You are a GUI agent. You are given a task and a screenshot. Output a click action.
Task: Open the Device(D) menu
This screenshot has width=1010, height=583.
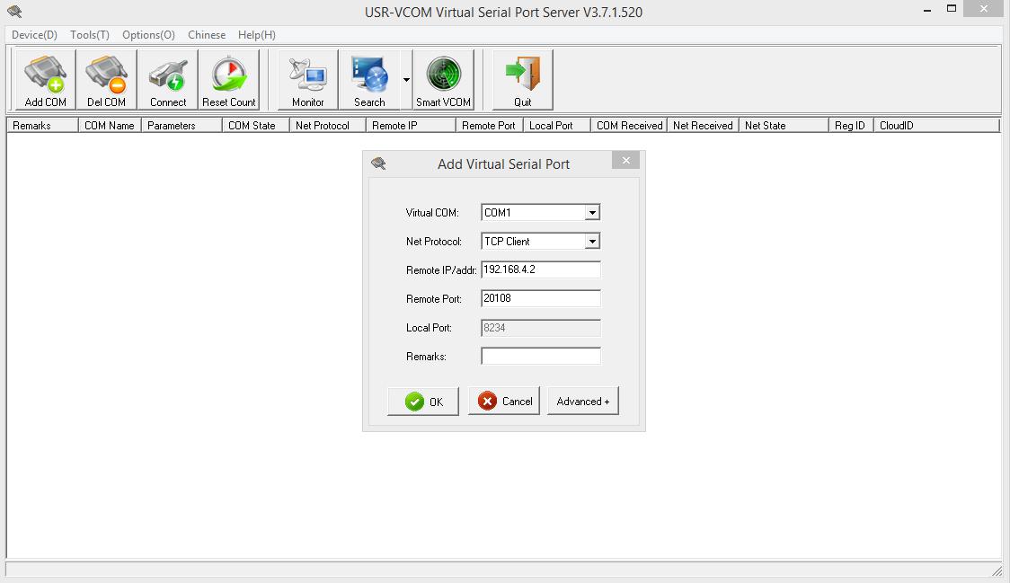point(34,35)
